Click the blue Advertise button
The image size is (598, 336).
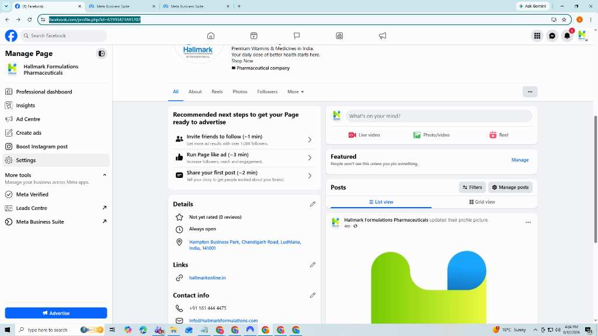click(x=56, y=313)
